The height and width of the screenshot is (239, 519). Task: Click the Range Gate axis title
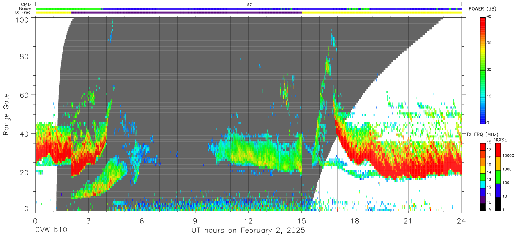point(6,115)
